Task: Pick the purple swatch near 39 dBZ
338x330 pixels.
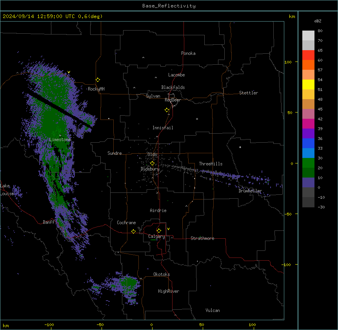Action: click(308, 133)
